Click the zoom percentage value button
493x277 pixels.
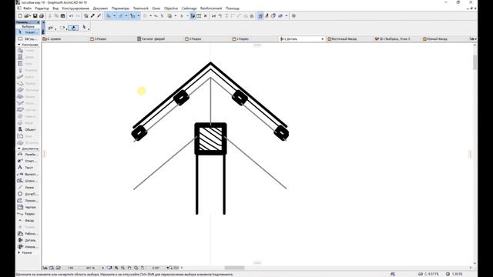[91, 268]
